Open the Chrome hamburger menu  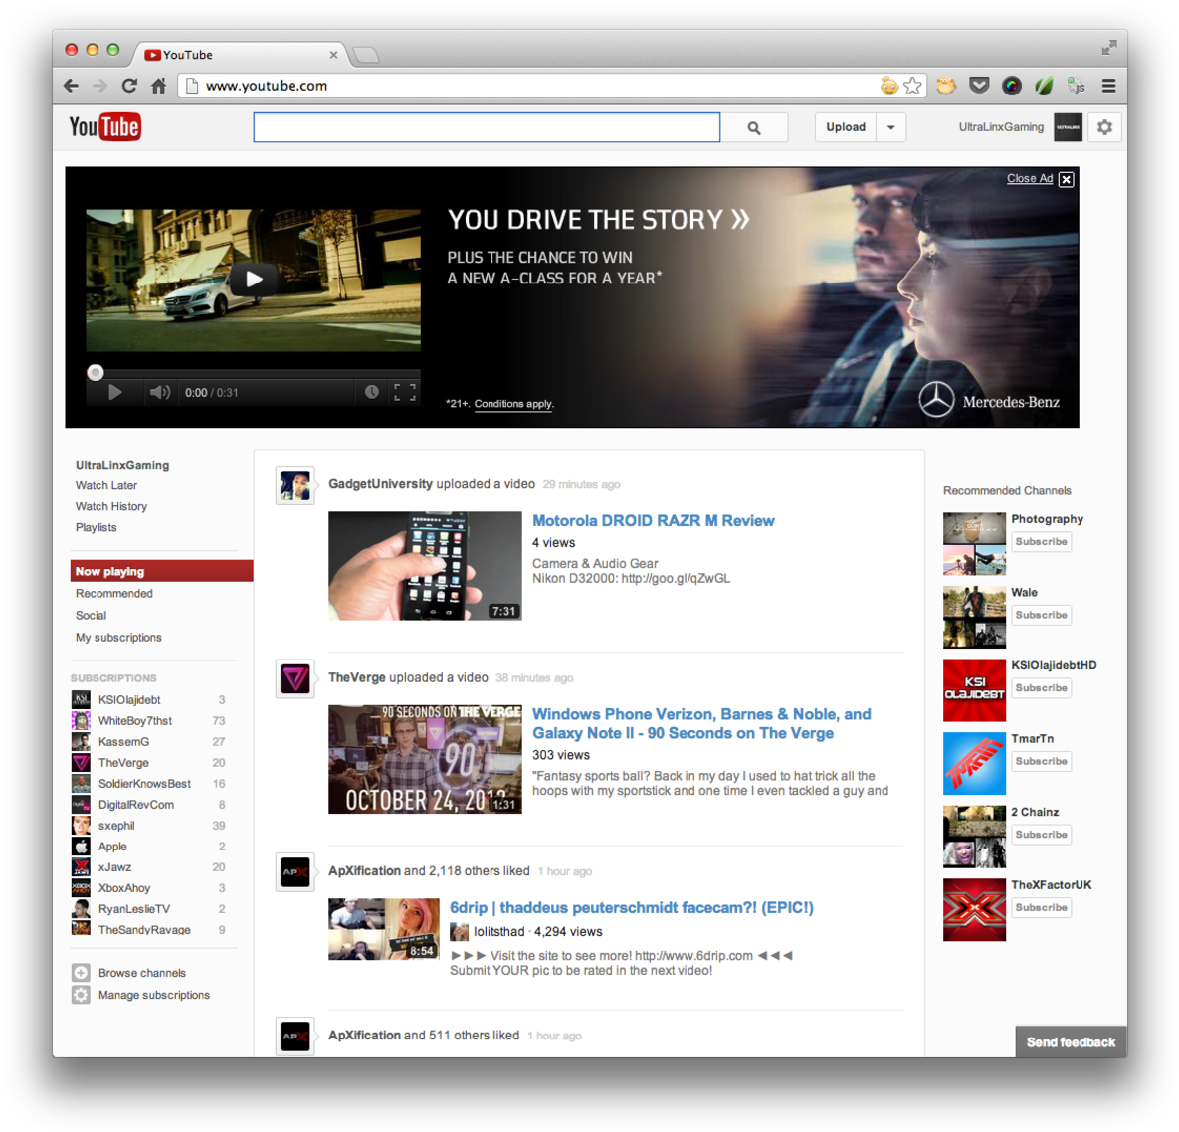click(x=1108, y=86)
